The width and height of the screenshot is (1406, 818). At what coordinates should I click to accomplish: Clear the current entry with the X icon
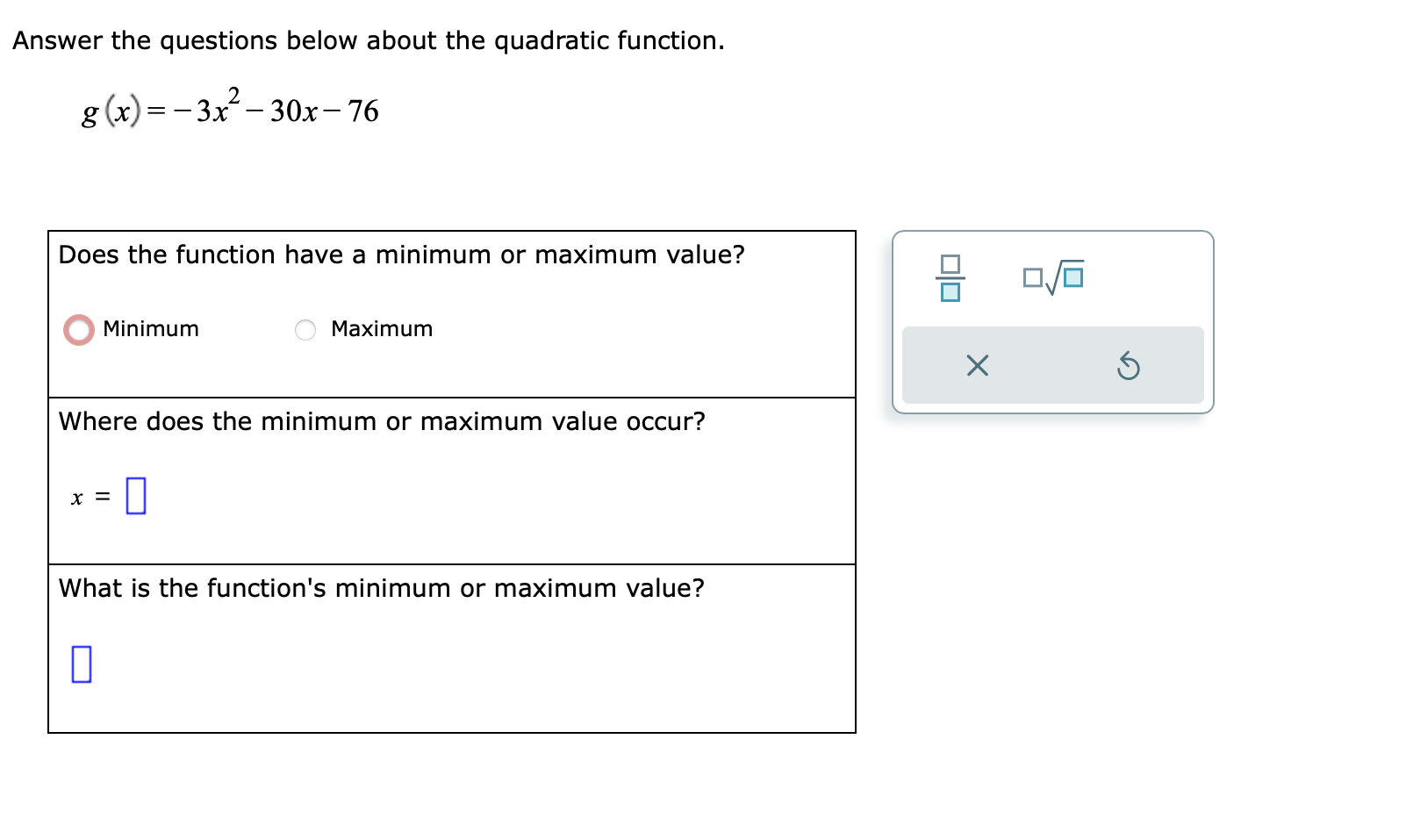[x=978, y=365]
